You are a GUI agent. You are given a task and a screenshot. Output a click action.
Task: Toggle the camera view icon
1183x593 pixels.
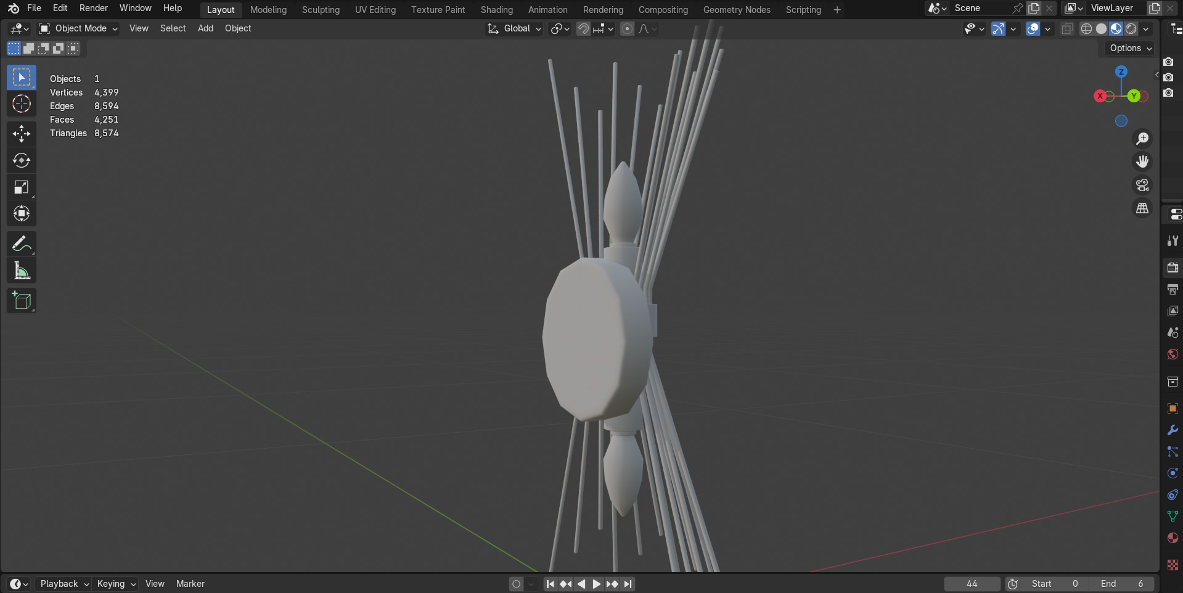1142,185
